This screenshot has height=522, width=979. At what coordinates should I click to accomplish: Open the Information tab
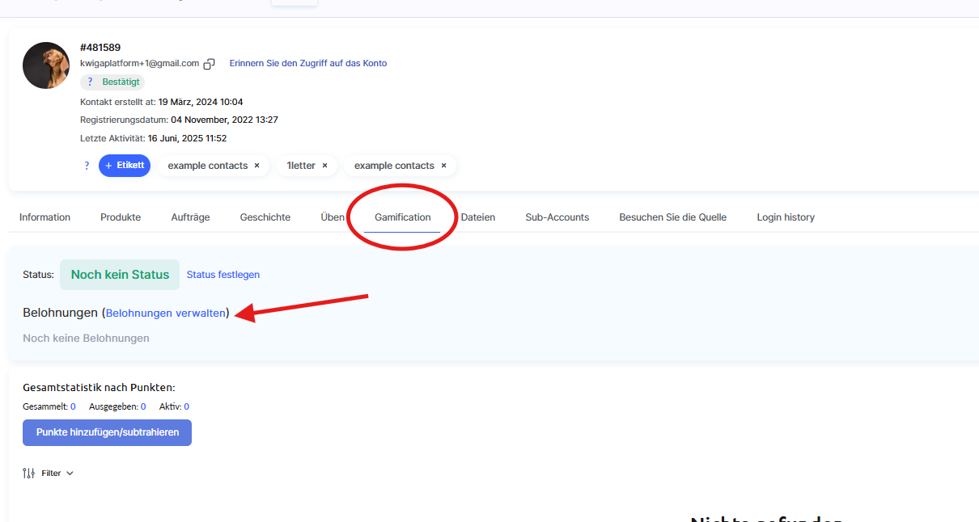pos(44,217)
